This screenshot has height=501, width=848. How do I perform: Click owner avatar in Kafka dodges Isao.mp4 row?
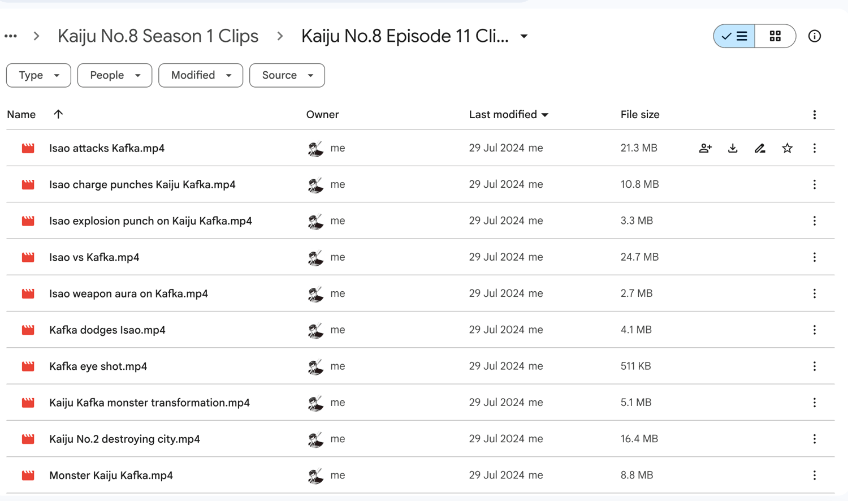pos(315,330)
